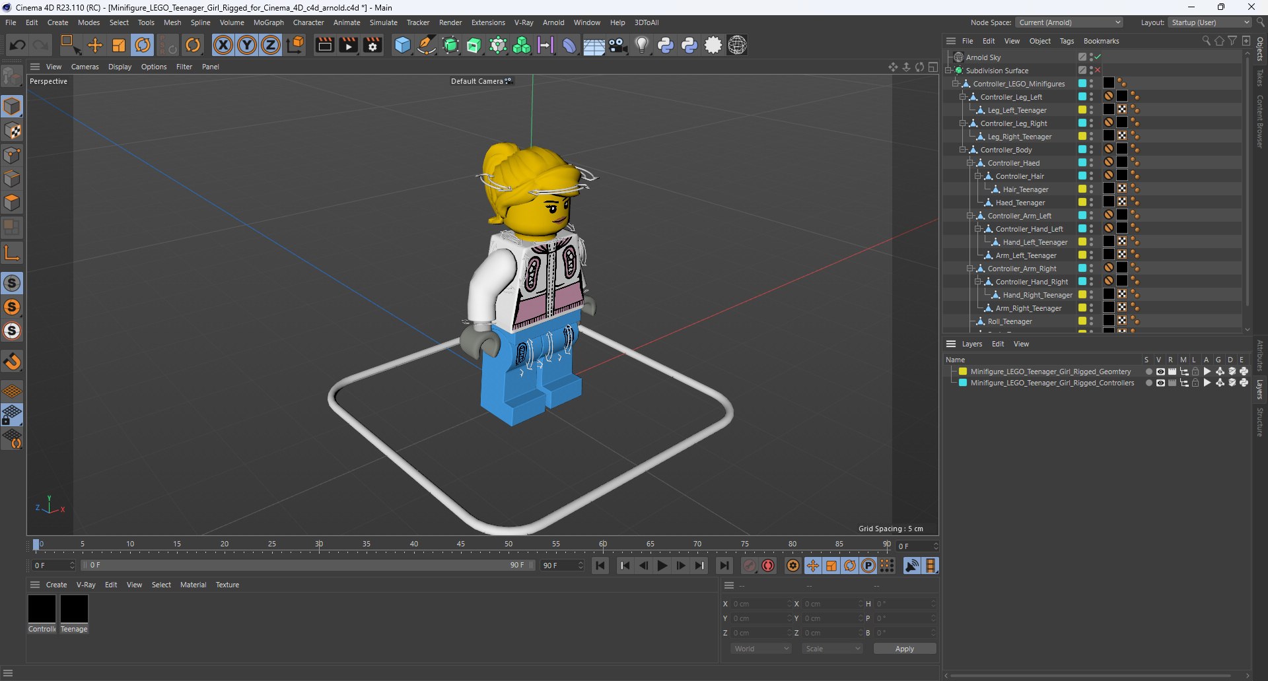Open World coordinate system dropdown
Image resolution: width=1268 pixels, height=681 pixels.
tap(761, 649)
